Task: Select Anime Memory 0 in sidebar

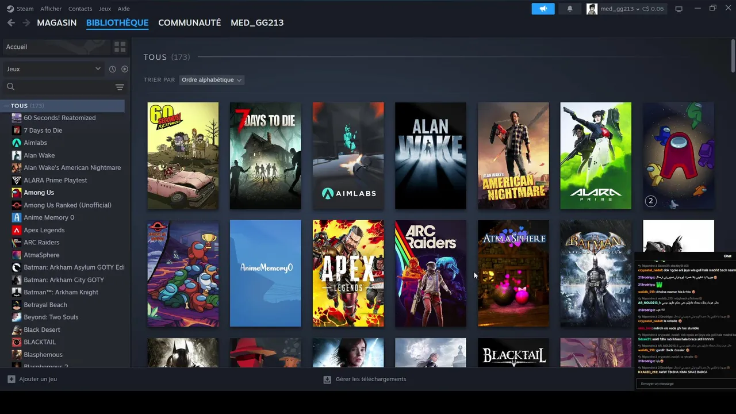Action: [x=49, y=217]
